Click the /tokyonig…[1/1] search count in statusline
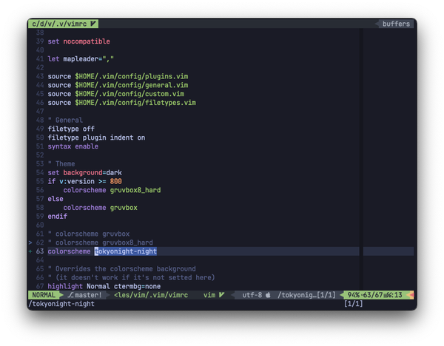444x346 pixels. 306,295
